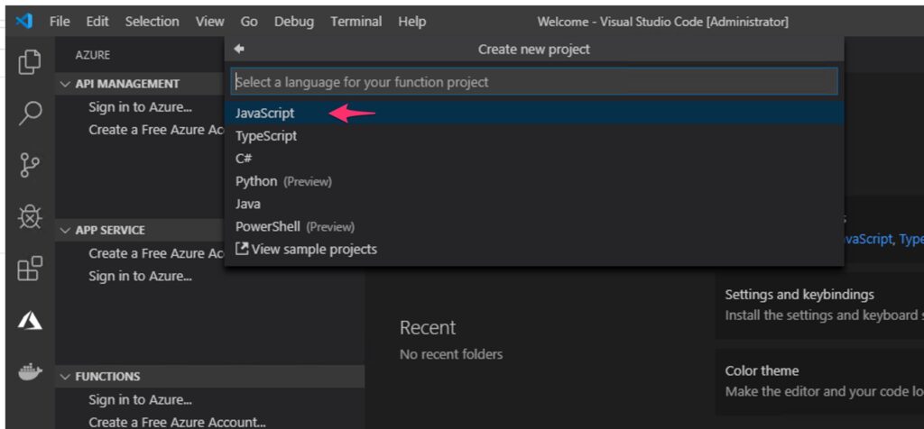Open the Search view icon
Viewport: 924px width, 429px height.
tap(30, 113)
